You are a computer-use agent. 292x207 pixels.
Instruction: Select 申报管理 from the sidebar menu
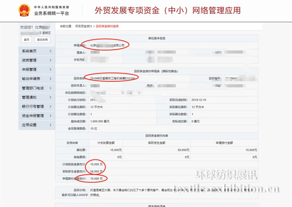(29, 69)
